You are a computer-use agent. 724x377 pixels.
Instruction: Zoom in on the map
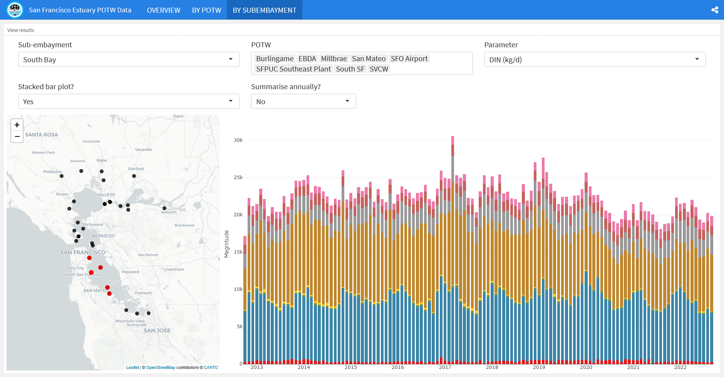pos(17,125)
